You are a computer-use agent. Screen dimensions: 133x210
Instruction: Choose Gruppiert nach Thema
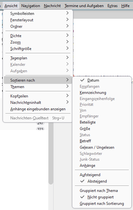102,190
